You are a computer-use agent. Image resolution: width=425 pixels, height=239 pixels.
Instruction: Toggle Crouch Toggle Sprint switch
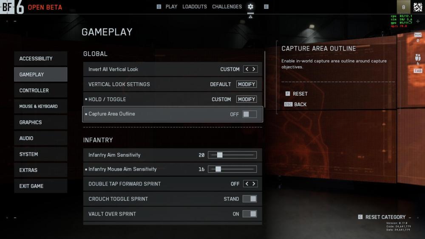249,199
